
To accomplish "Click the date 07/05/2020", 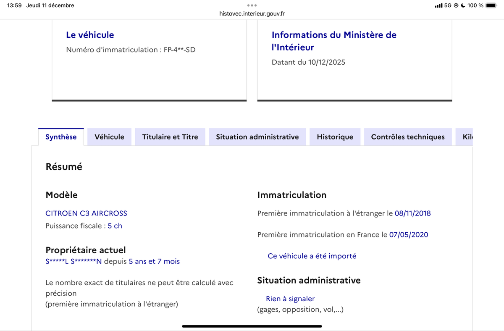I will click(x=409, y=235).
